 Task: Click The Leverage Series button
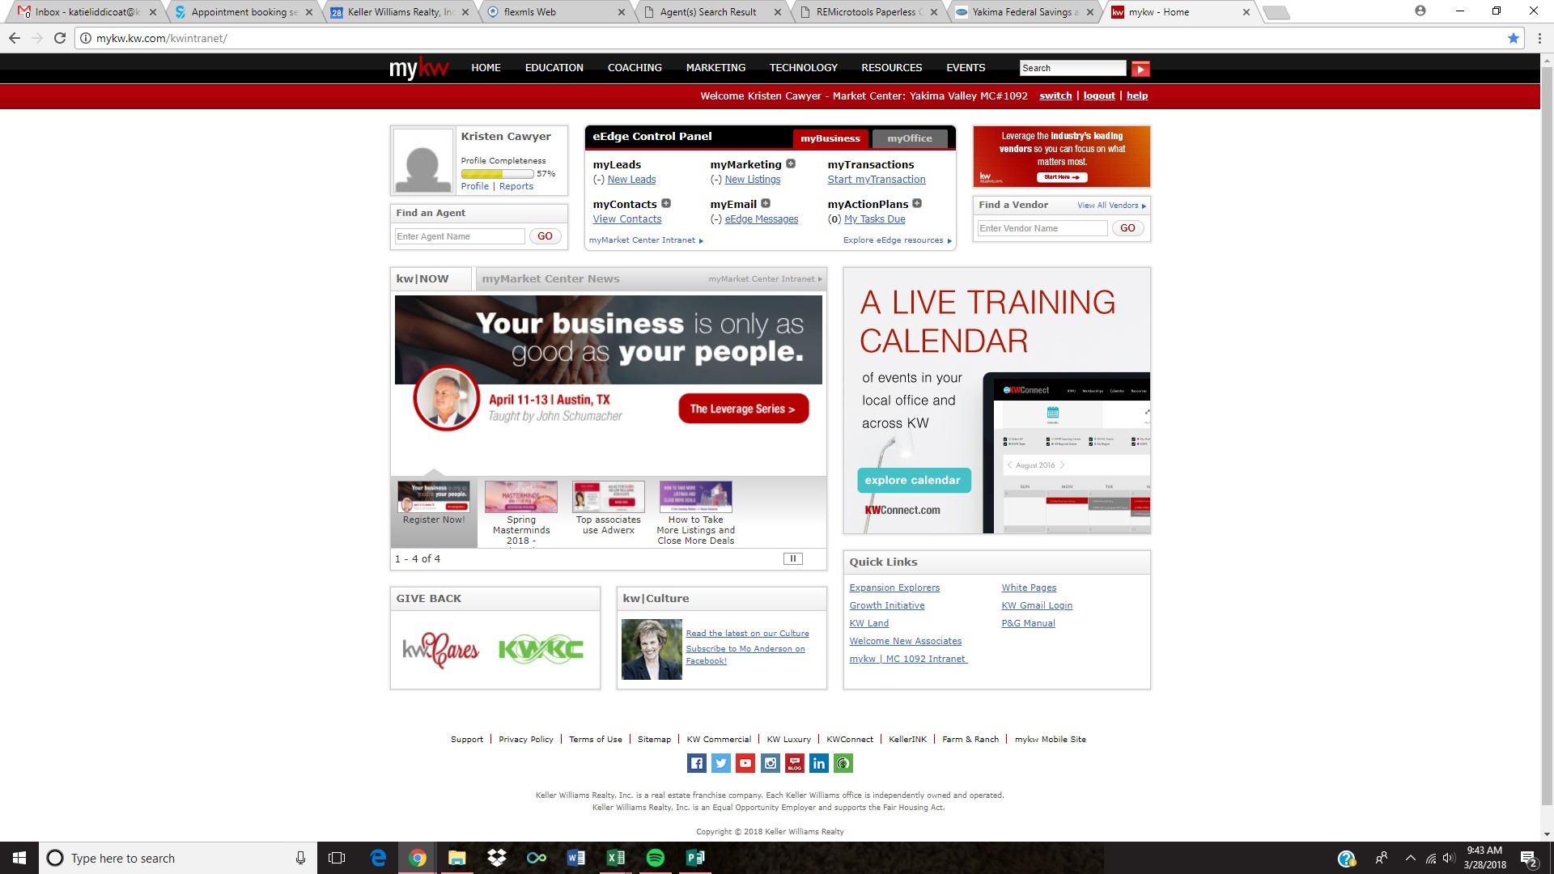point(743,409)
